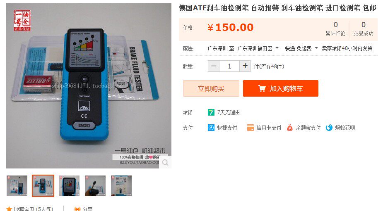Viewport: 383px width, 211px height.
Task: Click the quantity input field
Action: 229,66
